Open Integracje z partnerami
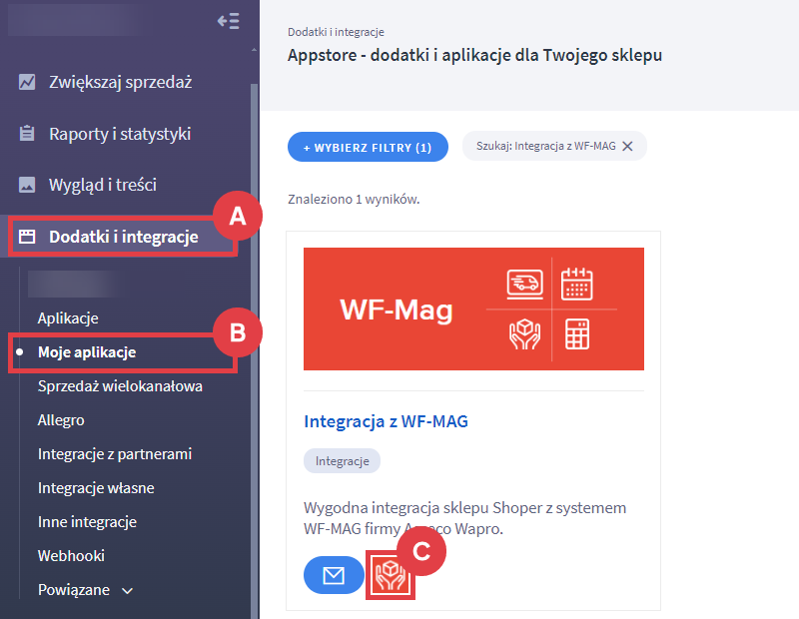The image size is (799, 619). click(115, 454)
